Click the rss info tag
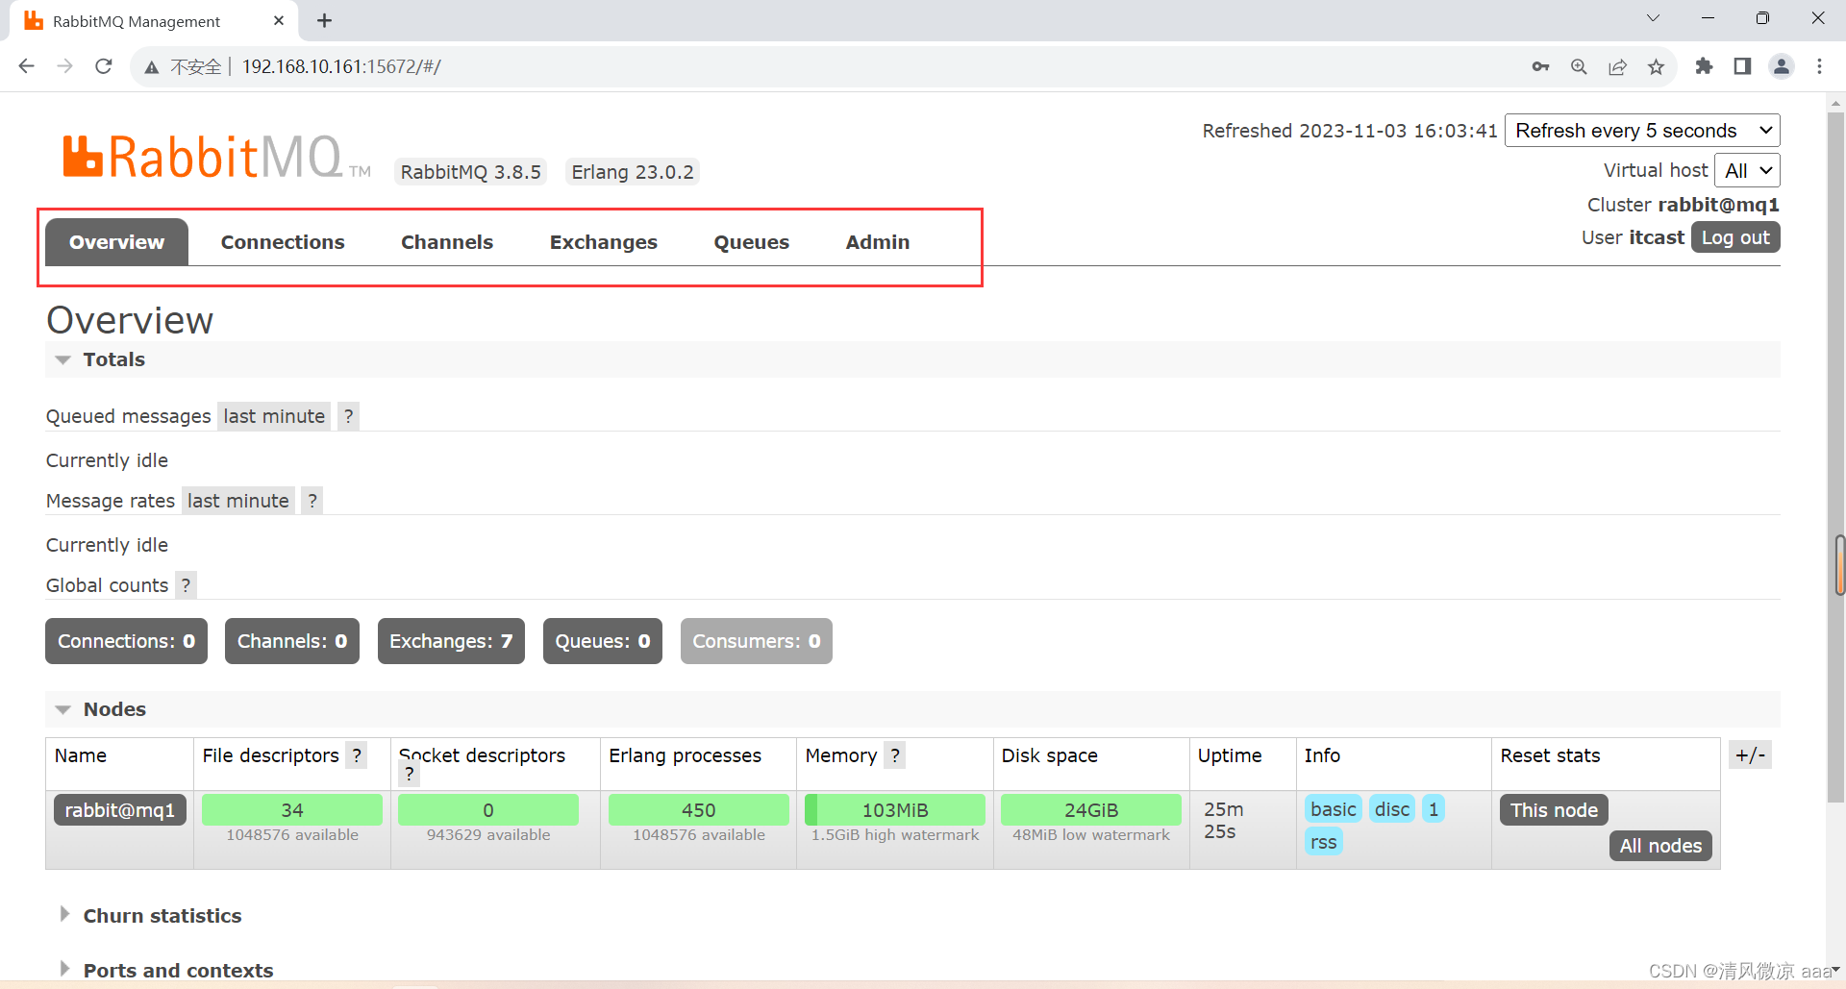The height and width of the screenshot is (989, 1846). tap(1323, 842)
